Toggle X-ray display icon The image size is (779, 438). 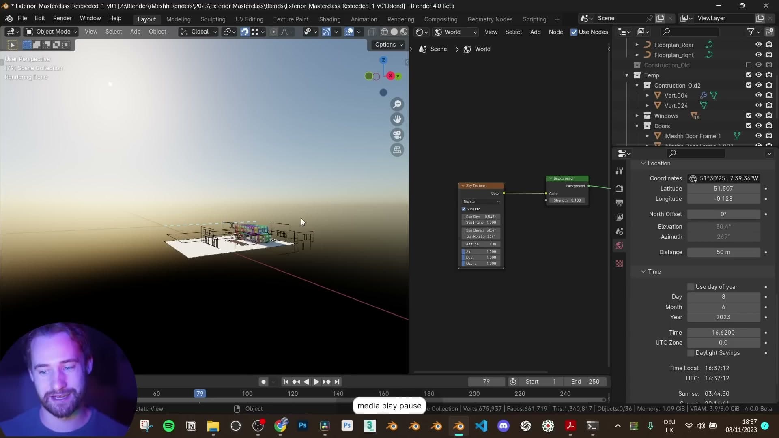[371, 32]
